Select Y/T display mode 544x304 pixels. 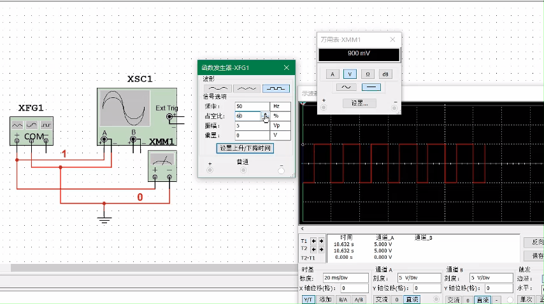(308, 300)
